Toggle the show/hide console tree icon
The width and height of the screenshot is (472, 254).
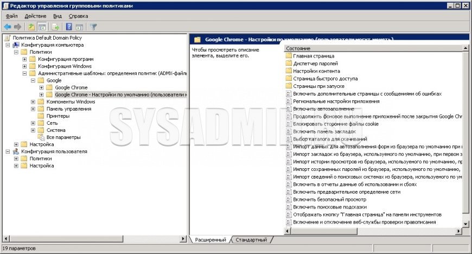[42, 27]
